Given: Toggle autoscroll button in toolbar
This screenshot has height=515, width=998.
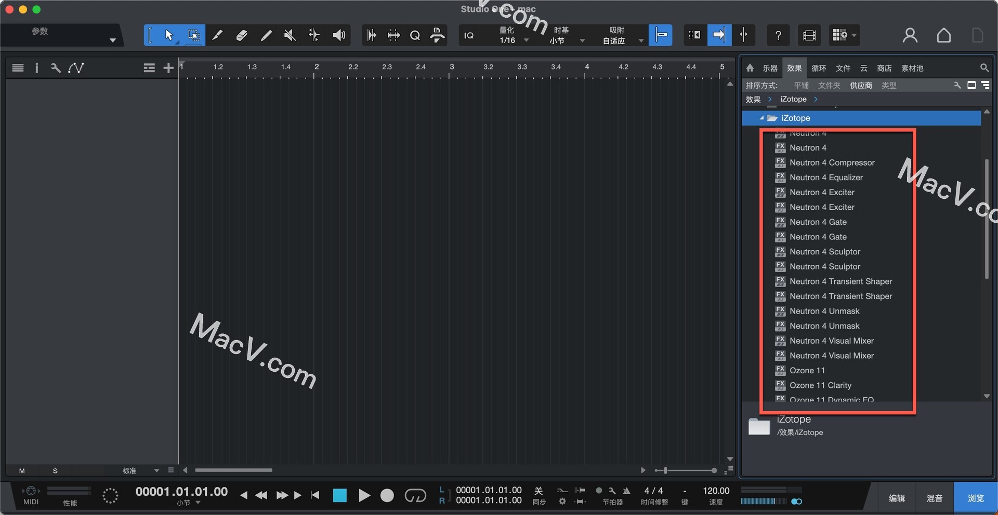Looking at the screenshot, I should click(x=719, y=35).
